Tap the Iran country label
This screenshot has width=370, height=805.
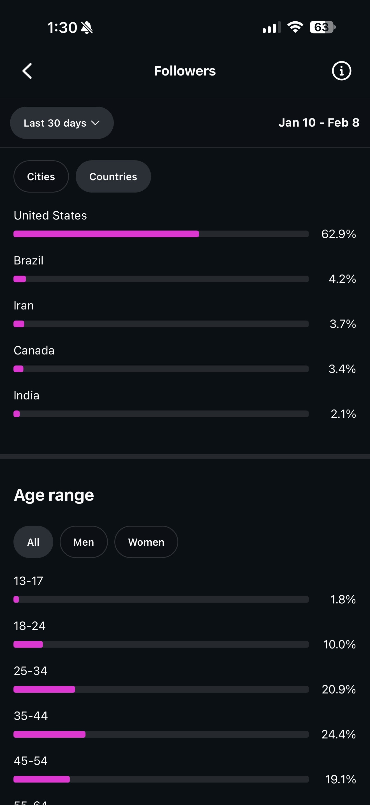tap(24, 305)
